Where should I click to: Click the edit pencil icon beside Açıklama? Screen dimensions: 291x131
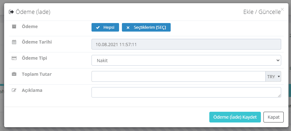[14, 91]
